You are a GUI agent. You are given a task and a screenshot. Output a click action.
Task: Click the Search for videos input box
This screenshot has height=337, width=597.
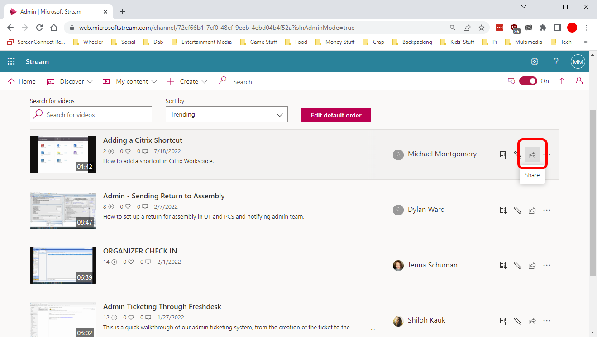(91, 115)
